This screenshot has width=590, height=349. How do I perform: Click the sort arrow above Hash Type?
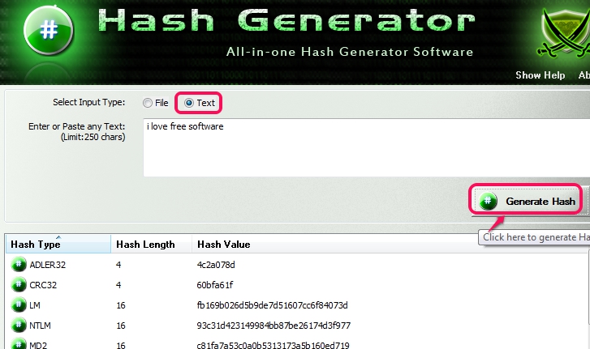tap(58, 237)
